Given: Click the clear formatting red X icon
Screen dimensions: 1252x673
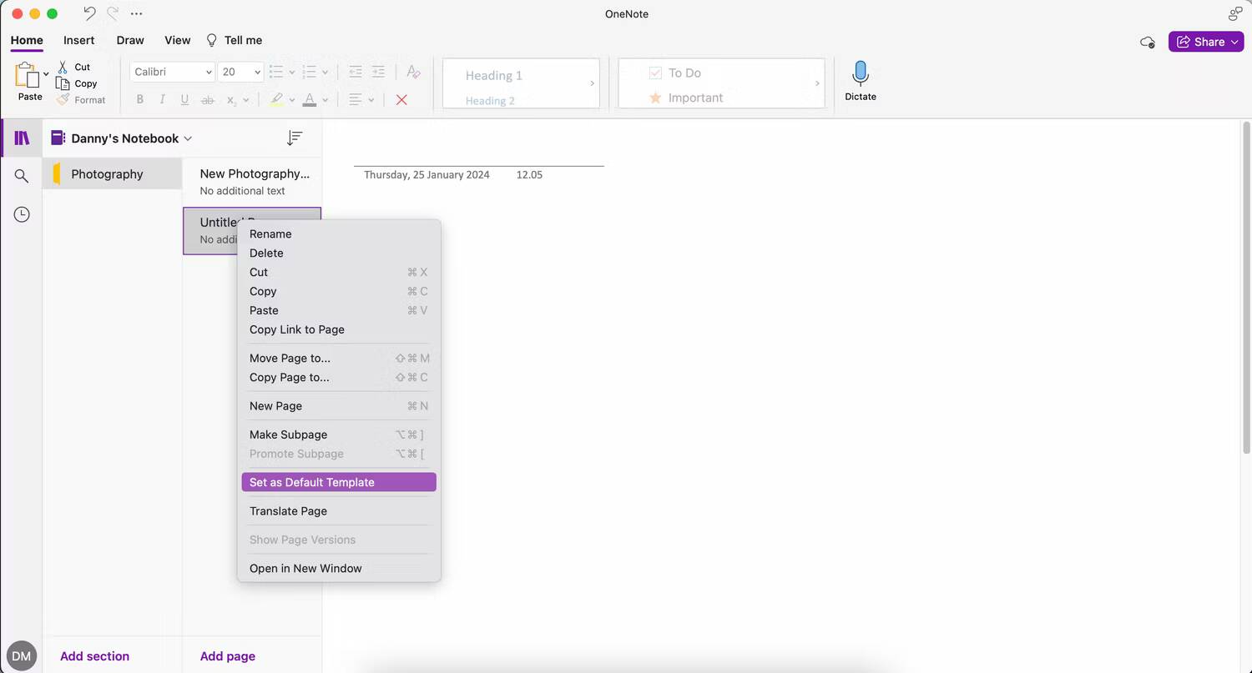Looking at the screenshot, I should click(x=401, y=99).
